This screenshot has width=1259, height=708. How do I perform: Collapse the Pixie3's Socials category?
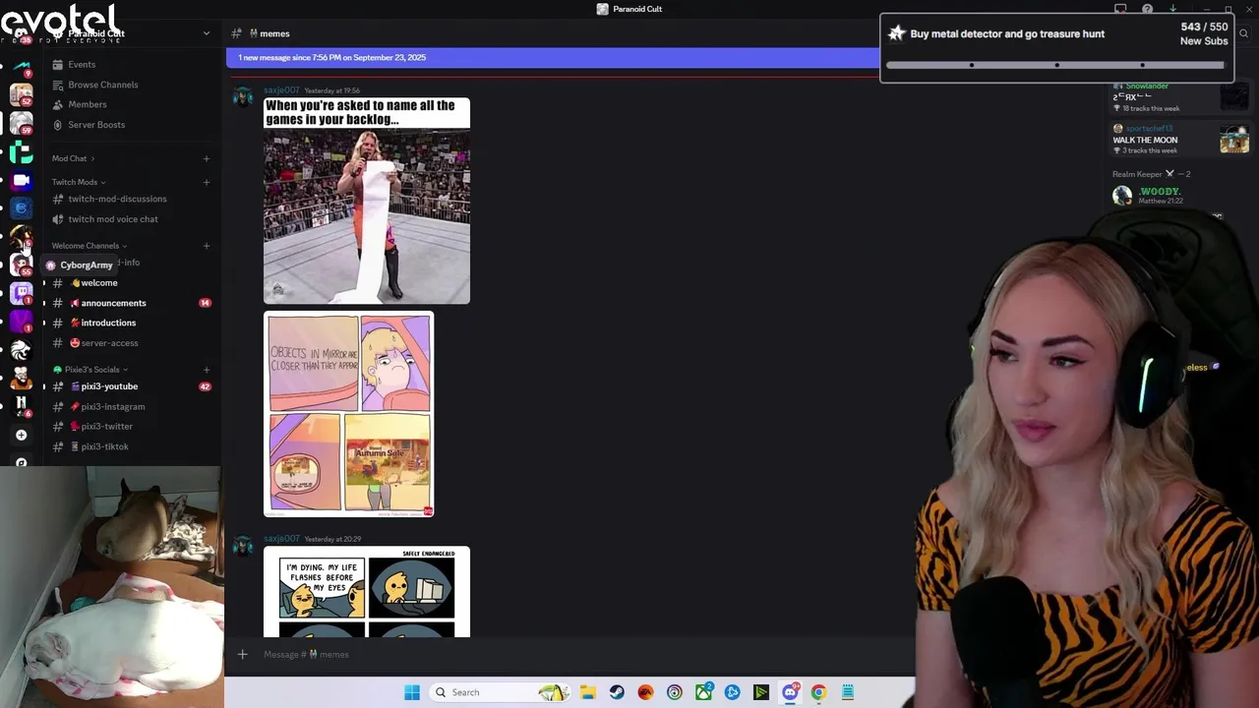click(x=90, y=370)
